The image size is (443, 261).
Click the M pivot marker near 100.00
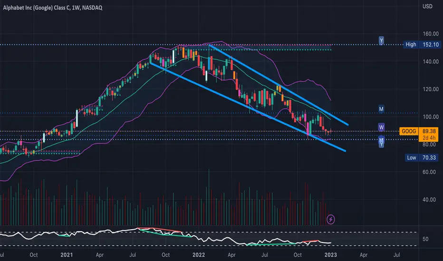[381, 109]
